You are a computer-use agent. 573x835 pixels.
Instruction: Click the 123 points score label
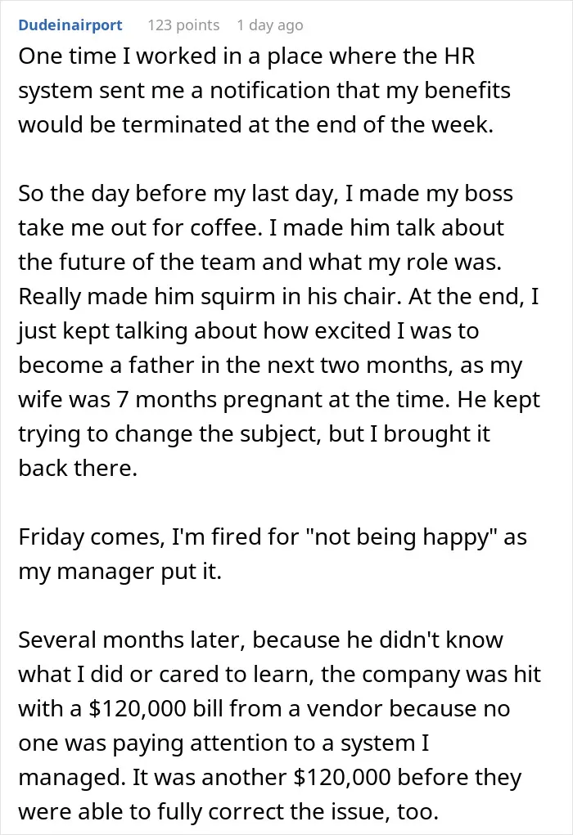point(183,25)
